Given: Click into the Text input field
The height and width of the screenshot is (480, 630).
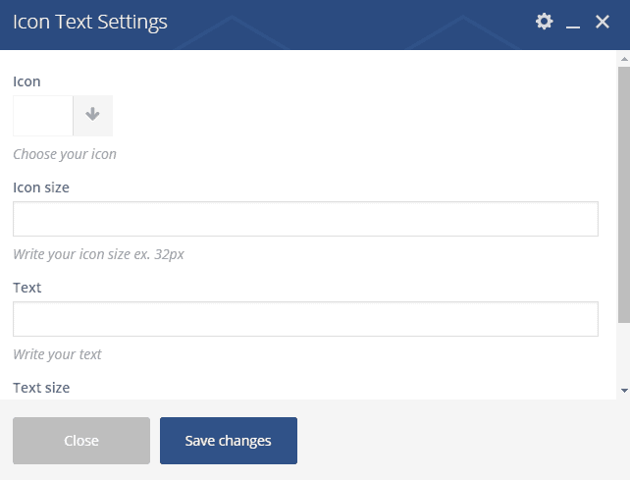Looking at the screenshot, I should [305, 319].
